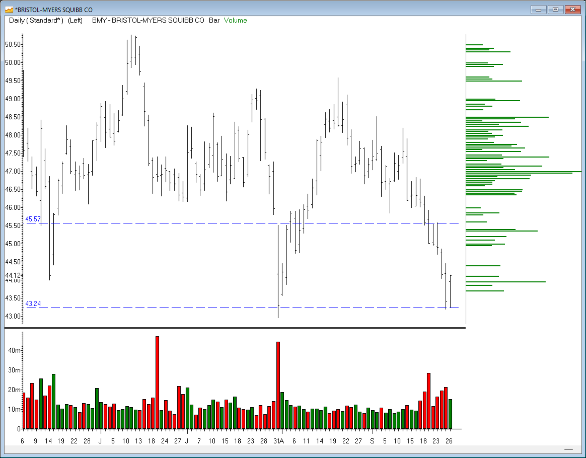Click the 50.00 price axis label
This screenshot has width=586, height=458.
tap(13, 62)
